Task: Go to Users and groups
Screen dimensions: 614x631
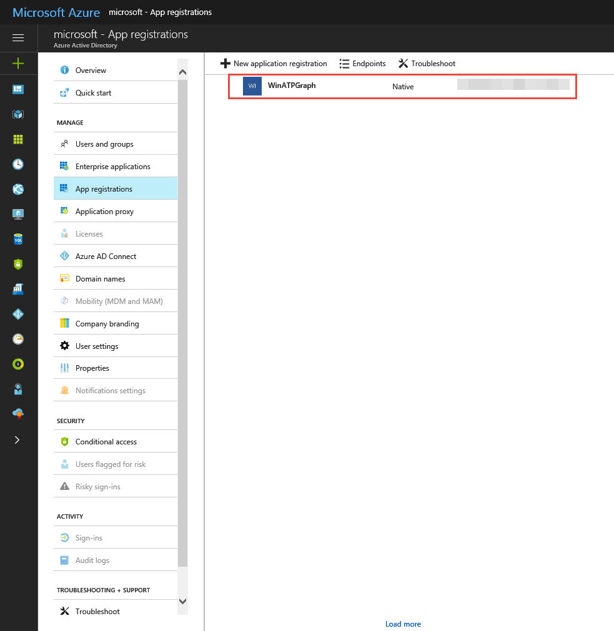Action: [104, 144]
